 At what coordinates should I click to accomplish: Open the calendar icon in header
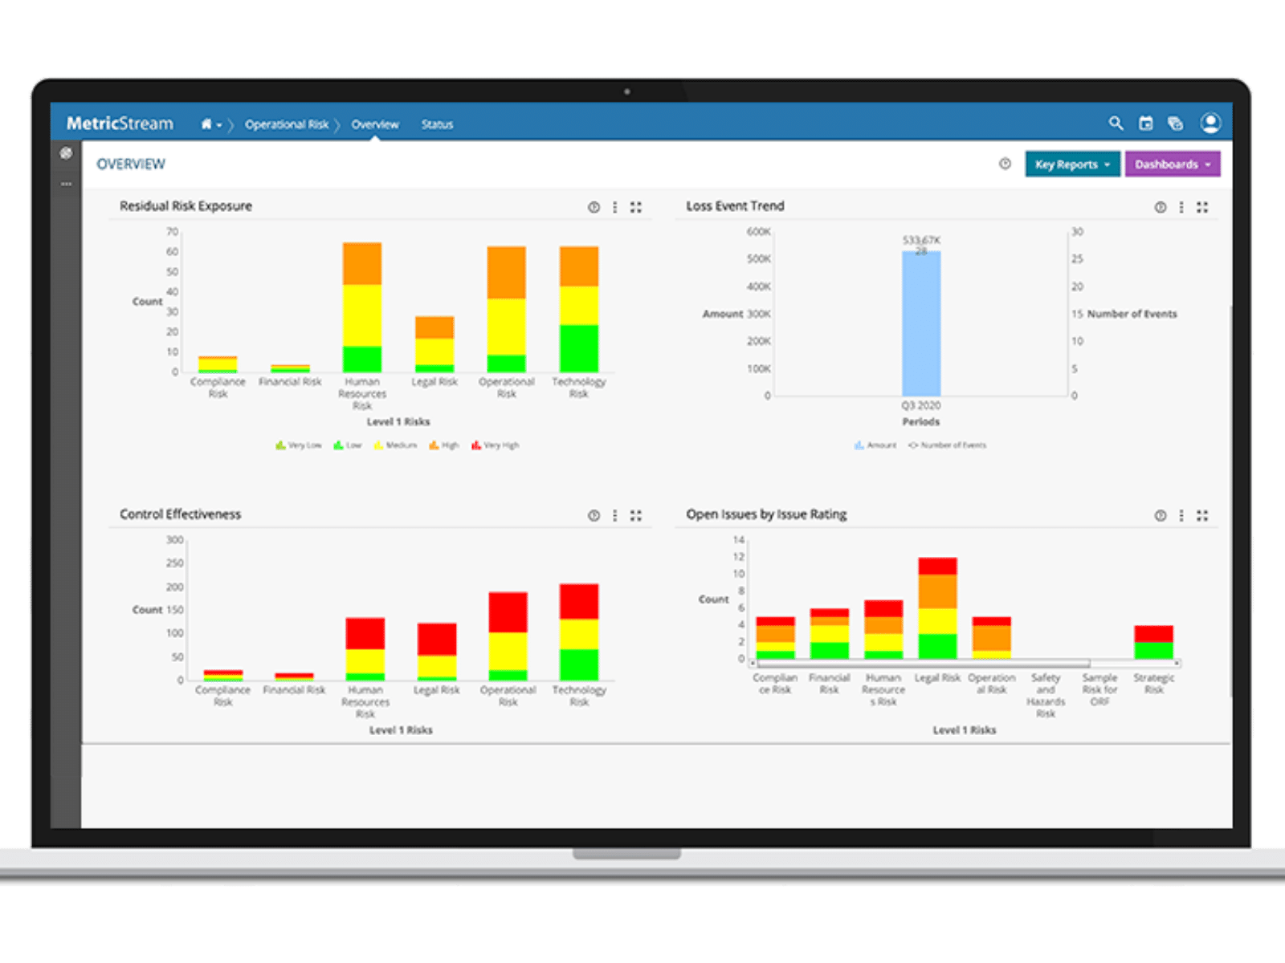(x=1146, y=124)
